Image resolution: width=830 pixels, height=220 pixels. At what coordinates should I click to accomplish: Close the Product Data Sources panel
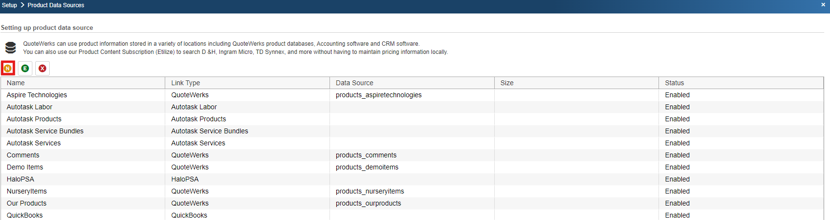pyautogui.click(x=823, y=5)
